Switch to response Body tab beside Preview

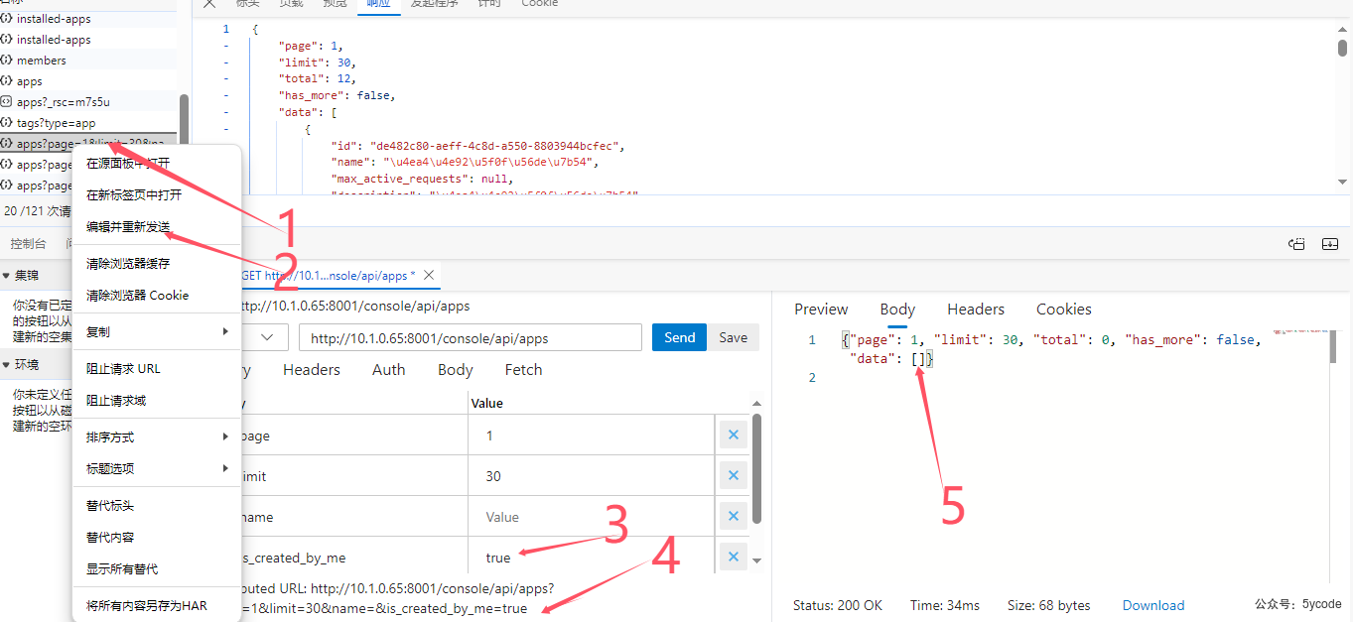(x=897, y=309)
